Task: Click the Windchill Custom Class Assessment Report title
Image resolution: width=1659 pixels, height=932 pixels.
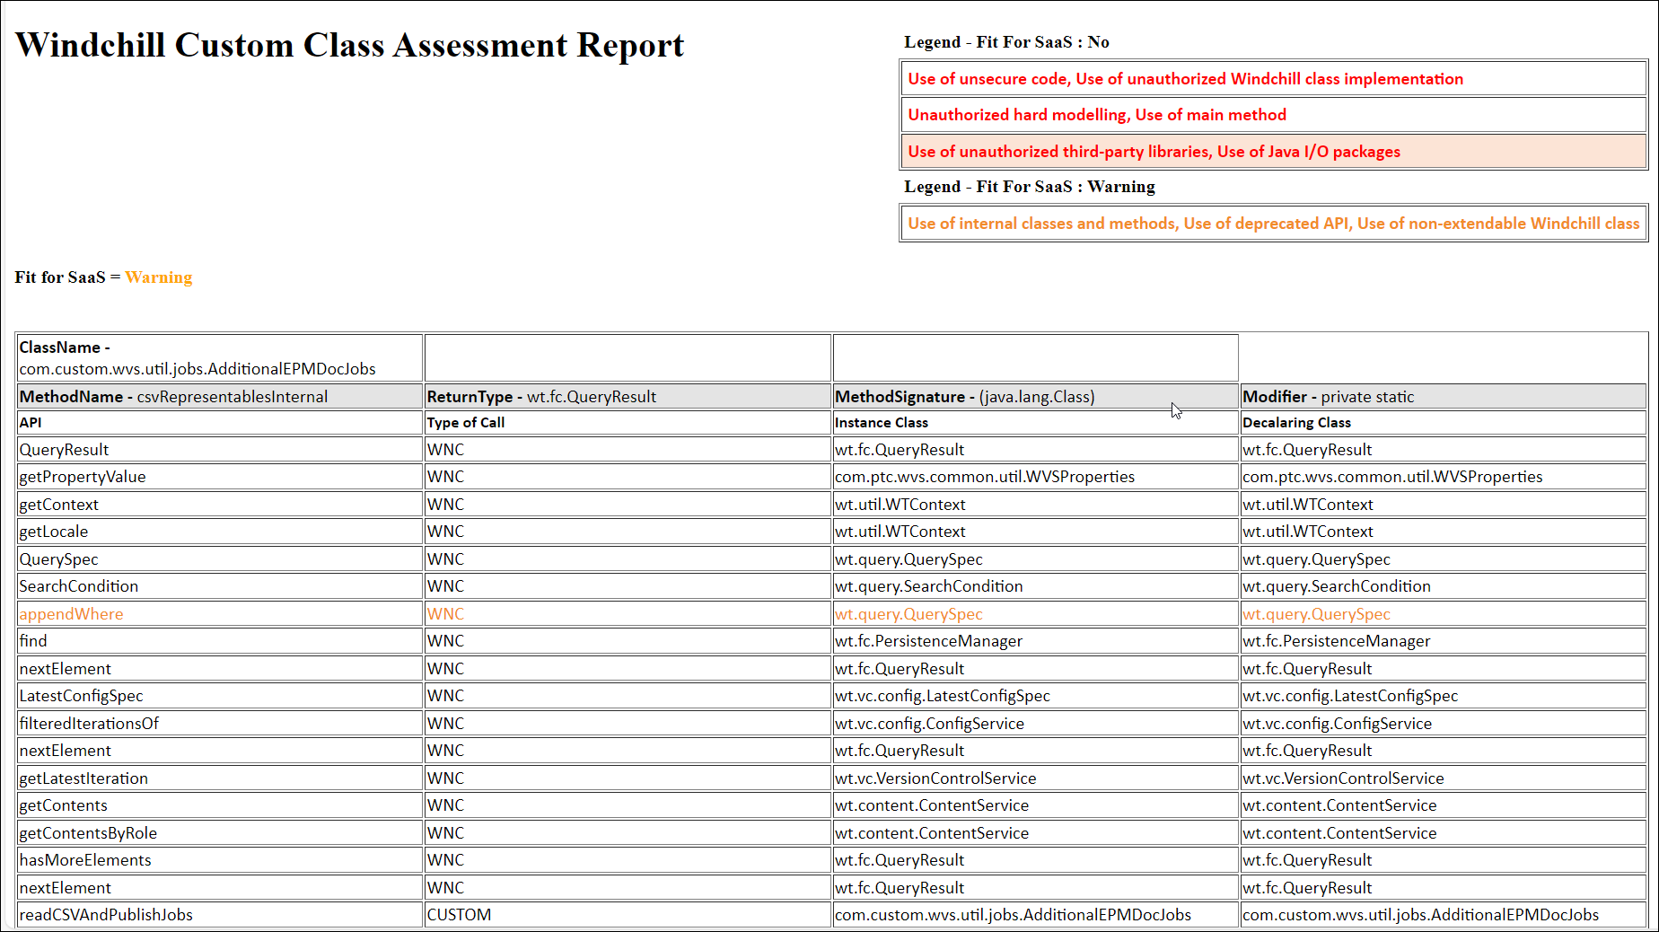Action: click(349, 45)
